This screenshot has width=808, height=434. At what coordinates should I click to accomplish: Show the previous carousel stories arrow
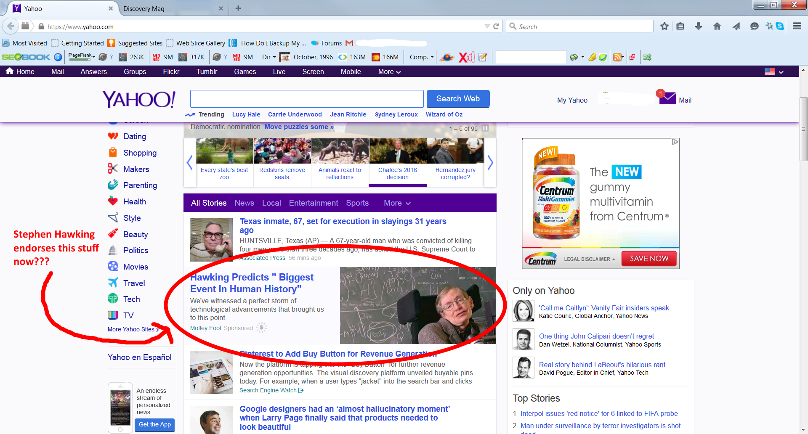(189, 162)
